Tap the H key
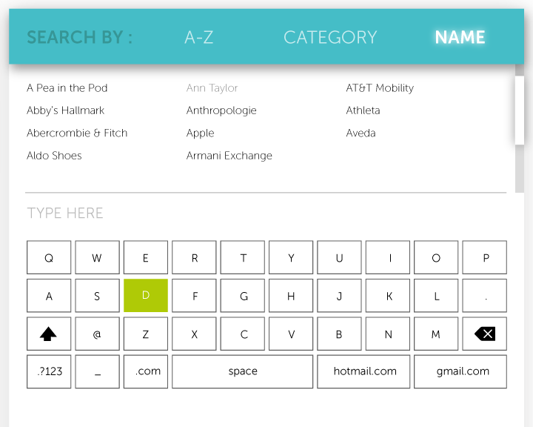 (x=291, y=296)
